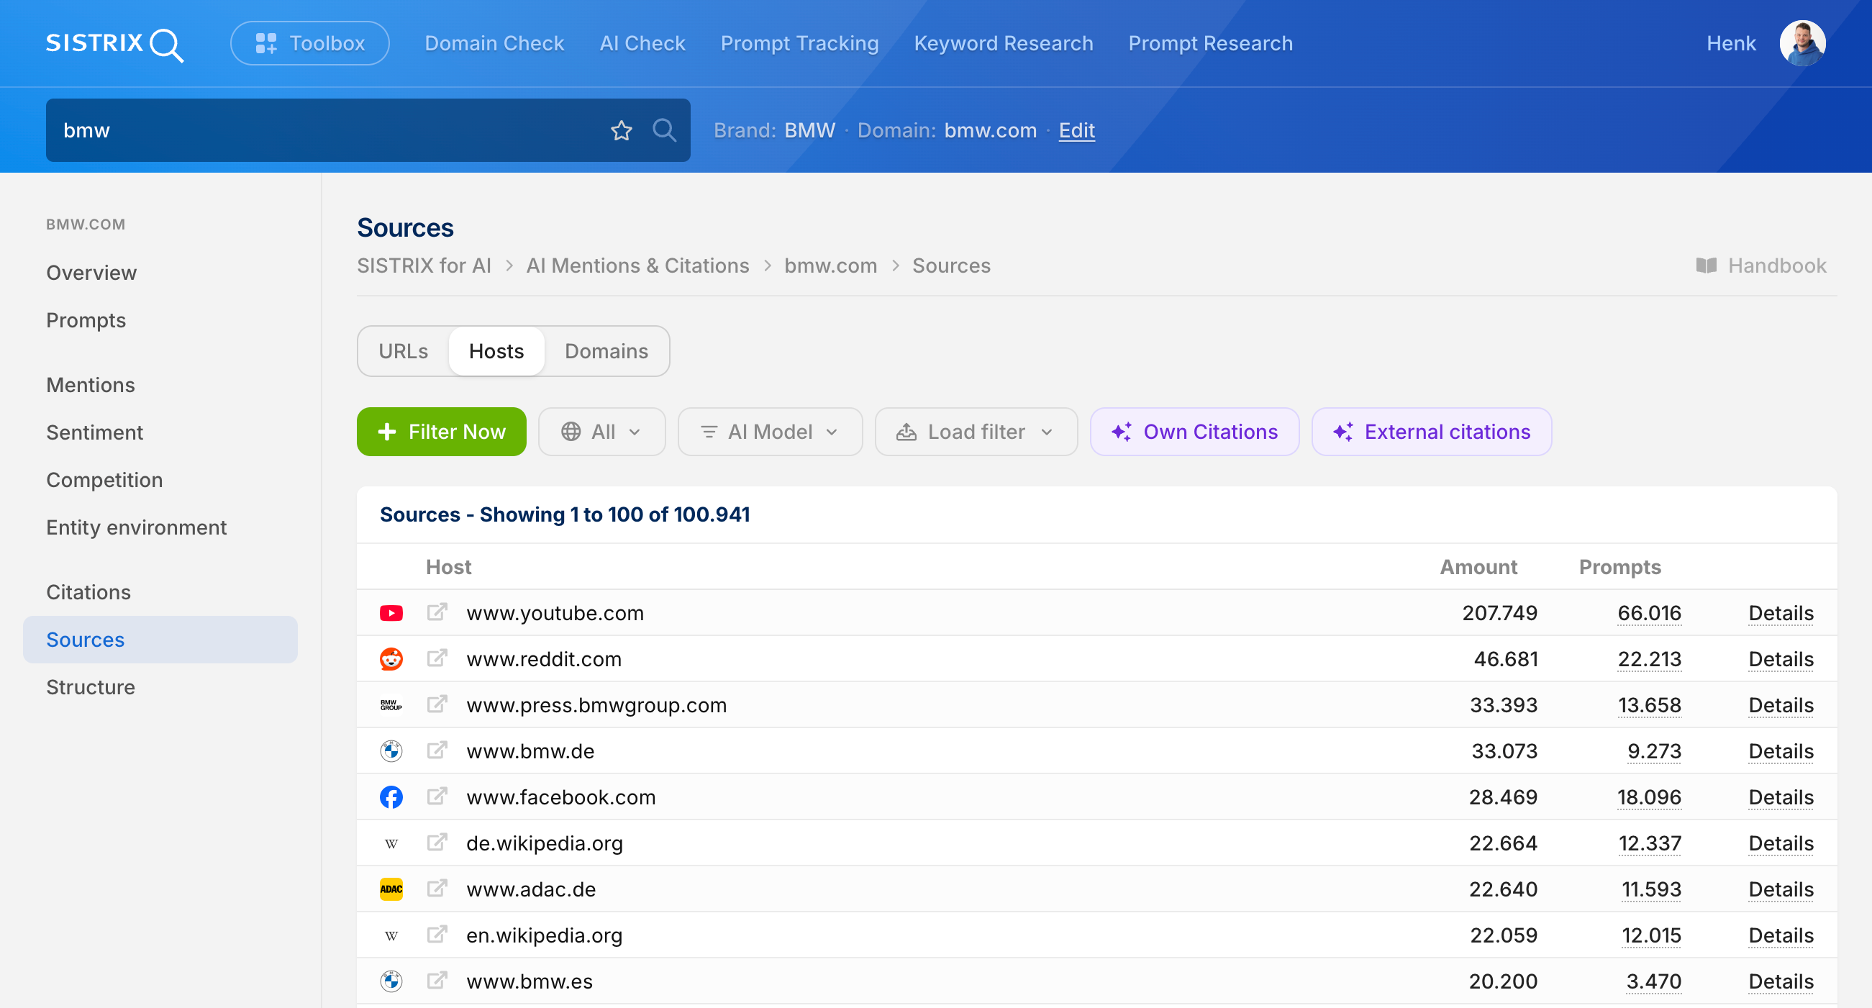Open the Toolbox menu

point(309,44)
